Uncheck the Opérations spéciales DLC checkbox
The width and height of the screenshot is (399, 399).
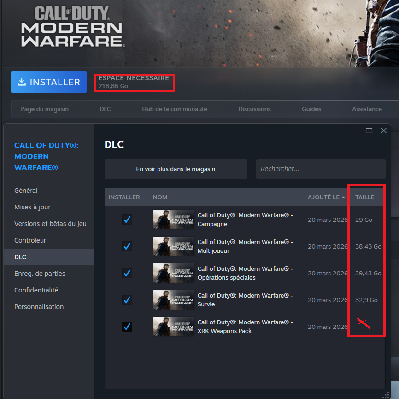(x=127, y=273)
